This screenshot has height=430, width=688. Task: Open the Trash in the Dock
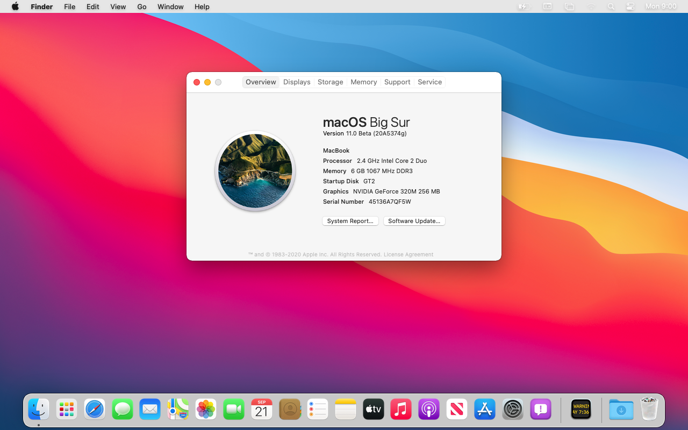pyautogui.click(x=649, y=409)
